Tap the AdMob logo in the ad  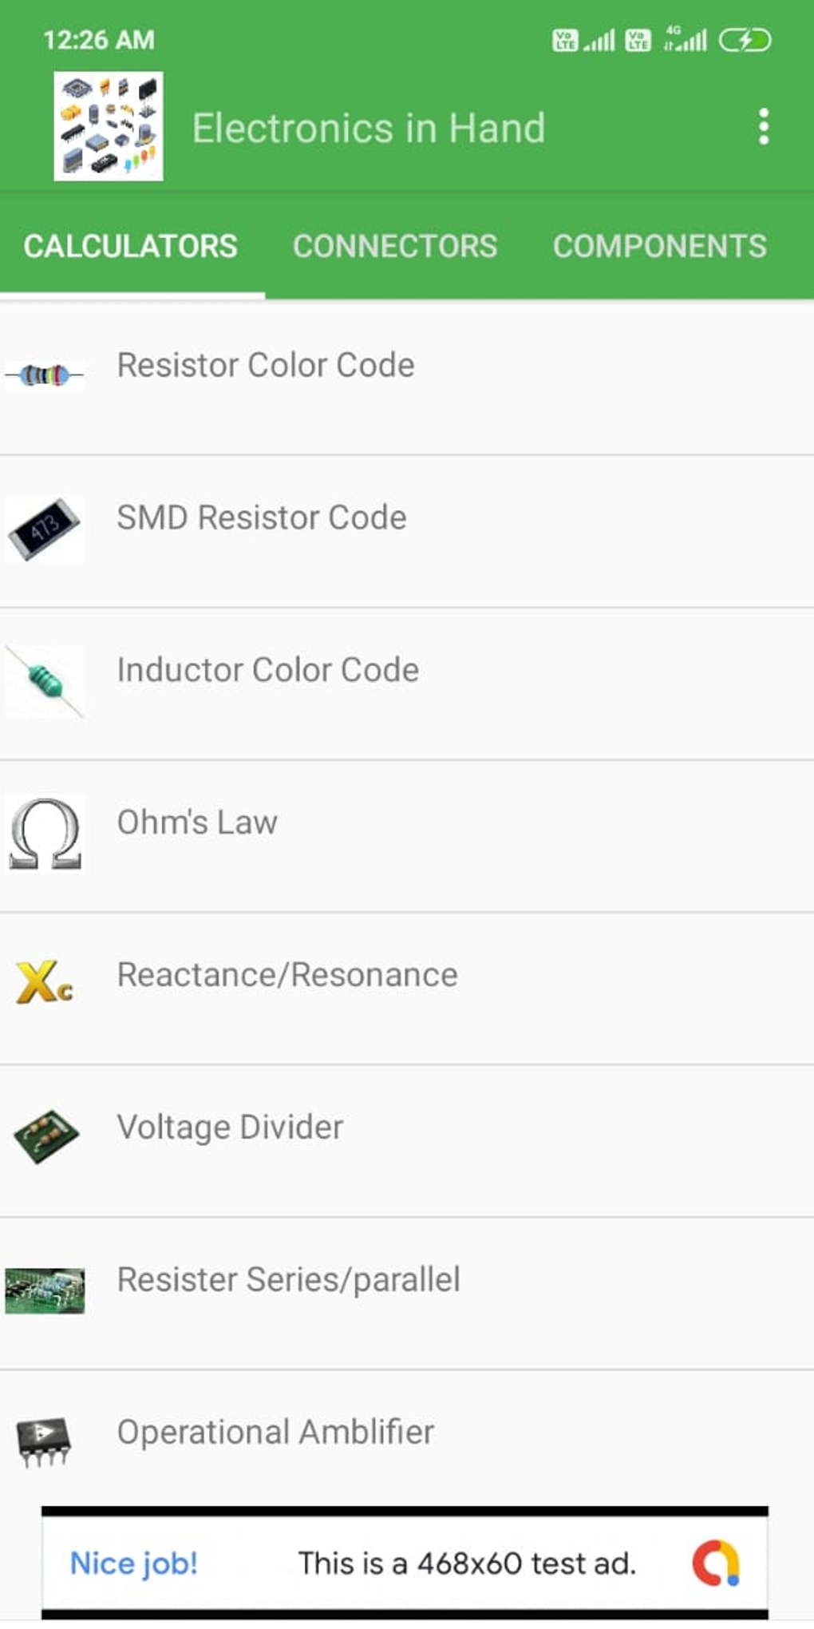716,1563
